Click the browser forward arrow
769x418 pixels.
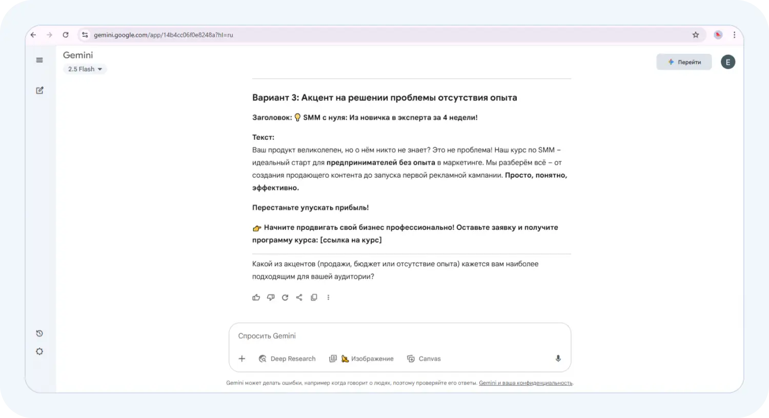49,35
